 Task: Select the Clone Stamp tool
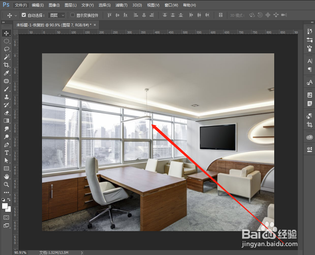pos(6,97)
